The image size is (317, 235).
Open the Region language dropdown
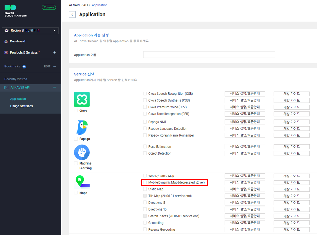pyautogui.click(x=30, y=30)
